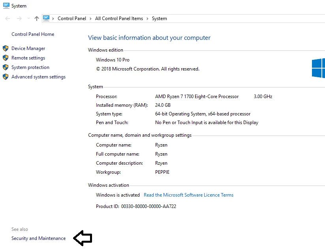Viewport: 325px width, 249px height.
Task: Open Device Manager
Action: (28, 48)
